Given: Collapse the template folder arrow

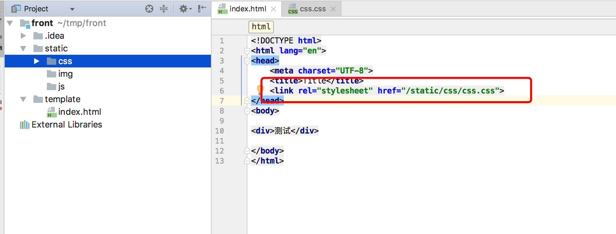Looking at the screenshot, I should [23, 99].
